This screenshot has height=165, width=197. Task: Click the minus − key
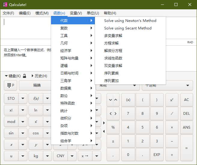[x=172, y=141]
